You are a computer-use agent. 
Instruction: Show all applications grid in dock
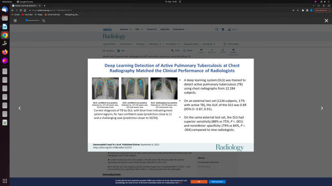click(5, 181)
